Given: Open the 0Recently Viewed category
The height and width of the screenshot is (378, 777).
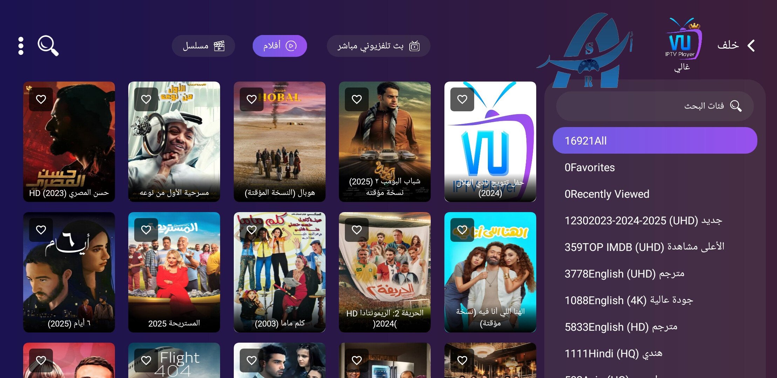Looking at the screenshot, I should coord(655,194).
